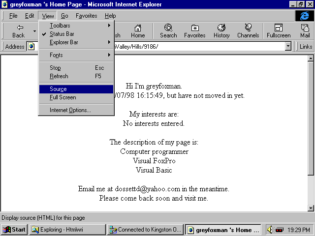Click the modem connection tray icon
This screenshot has width=315, height=236.
pyautogui.click(x=280, y=230)
